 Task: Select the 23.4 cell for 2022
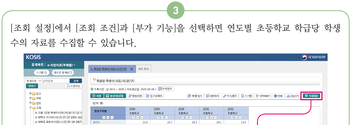click(236, 122)
